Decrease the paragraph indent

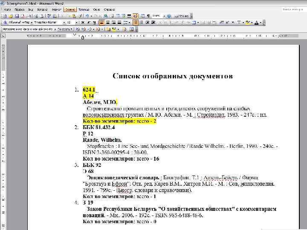(148, 23)
